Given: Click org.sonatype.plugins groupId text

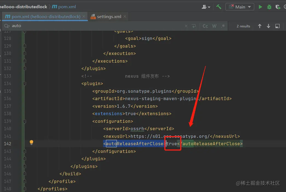Looking at the screenshot, I should click(x=144, y=91).
